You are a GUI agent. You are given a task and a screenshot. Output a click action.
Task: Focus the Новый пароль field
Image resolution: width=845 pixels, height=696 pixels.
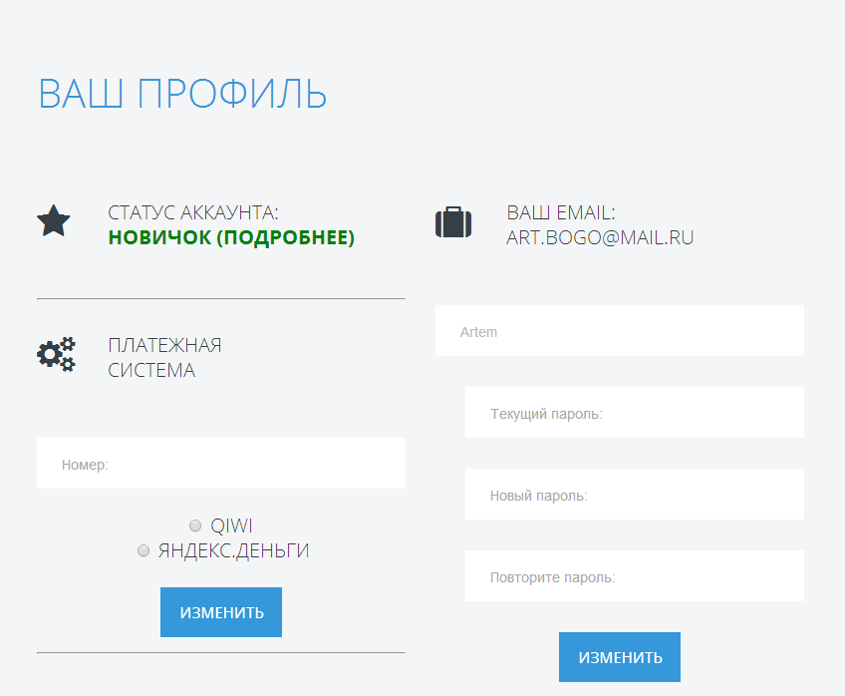pos(635,495)
